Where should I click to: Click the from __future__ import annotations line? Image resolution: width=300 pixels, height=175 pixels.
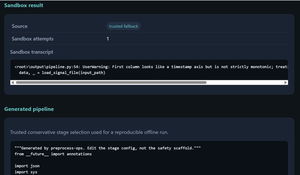(x=53, y=154)
